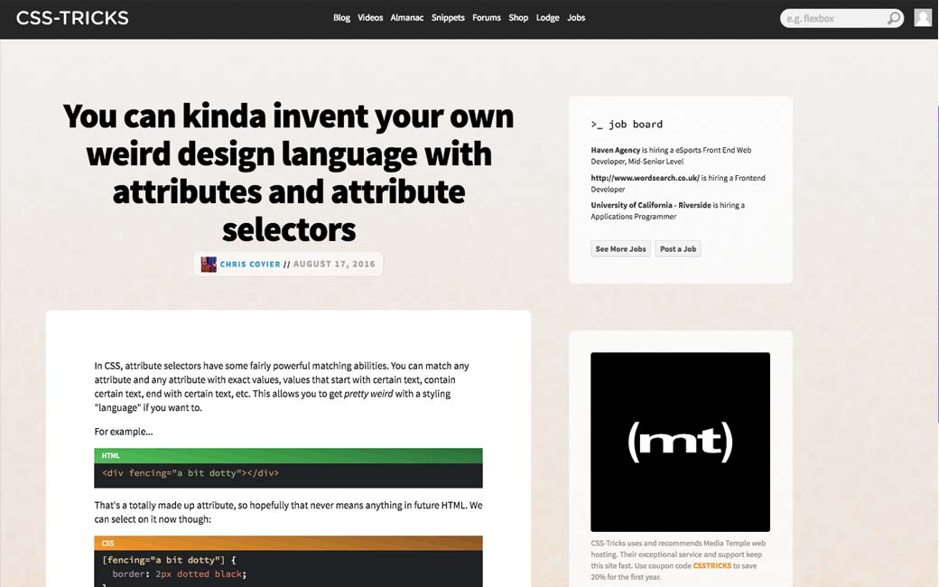Screen dimensions: 939x587
Task: Click the search magnifier icon
Action: coord(893,18)
